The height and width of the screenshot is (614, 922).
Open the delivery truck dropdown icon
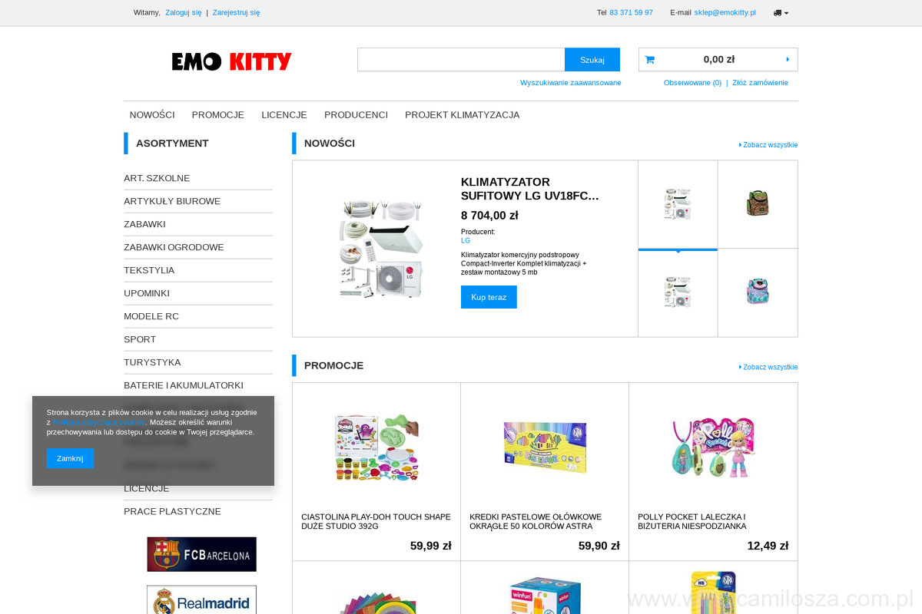781,12
